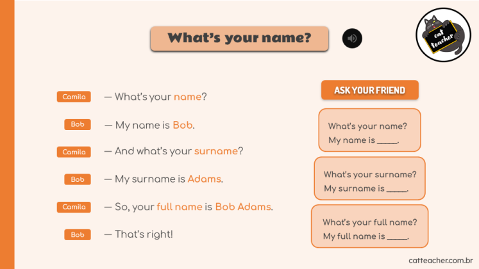Click the blank after "My name is"
Screen dimensions: 479x269
point(388,140)
